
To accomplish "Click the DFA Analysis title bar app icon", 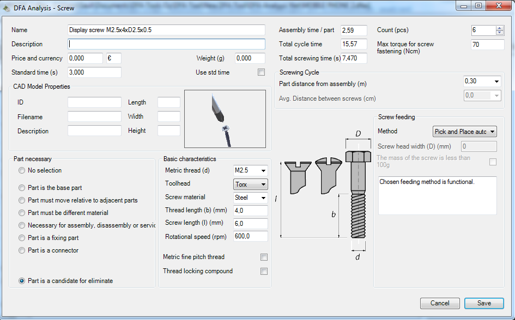I will pyautogui.click(x=6, y=8).
